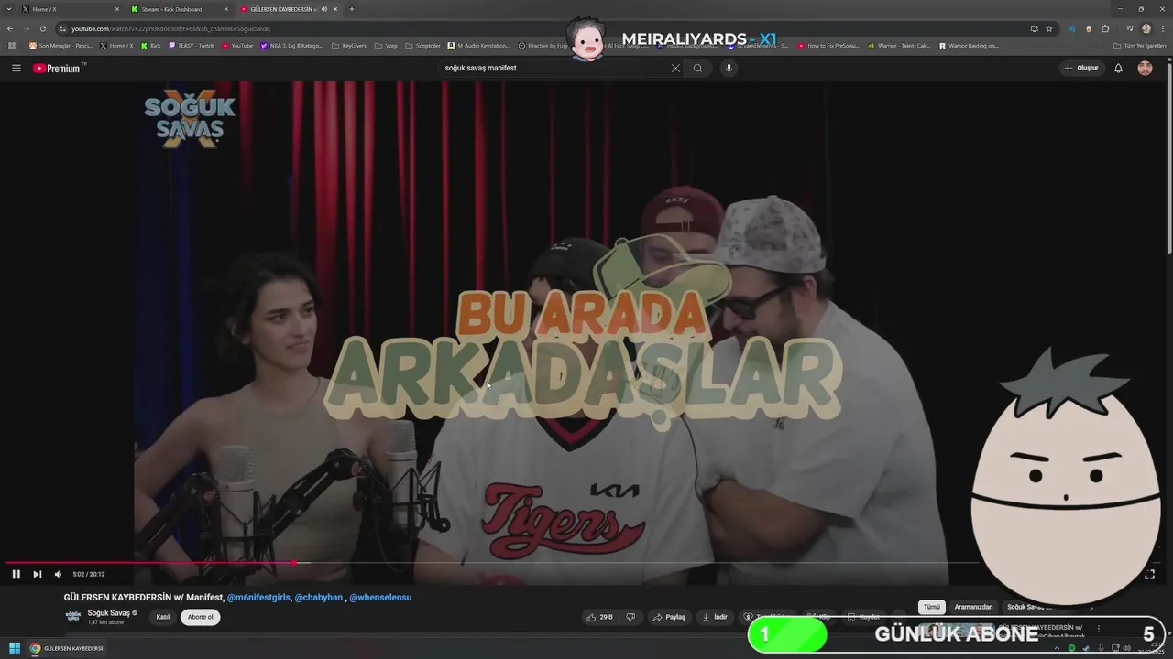Mute the video volume icon
Viewport: 1173px width, 659px height.
click(x=58, y=574)
